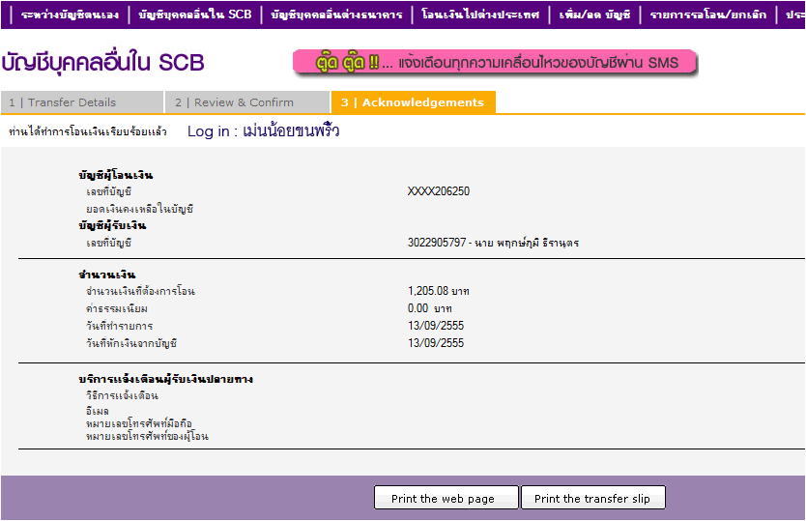Open รายการรอโอน/ยกเลิก menu item
The width and height of the screenshot is (806, 521).
(708, 14)
